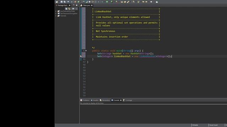This screenshot has height=127, width=227.
Task: Select the Main.java editor tab
Action: point(86,5)
